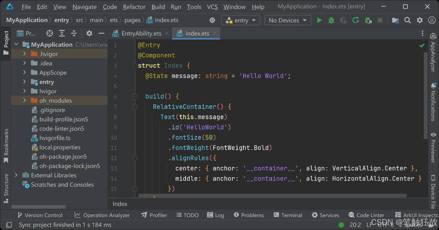Open the Code Linter tool window
439x230 pixels.
(367, 215)
